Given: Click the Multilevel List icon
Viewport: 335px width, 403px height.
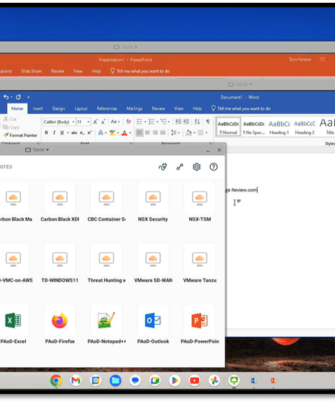Looking at the screenshot, I should 163,122.
